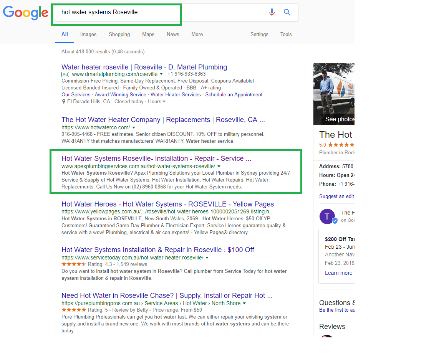Screen dimensions: 444x360
Task: Click the Google logo
Action: pos(25,13)
